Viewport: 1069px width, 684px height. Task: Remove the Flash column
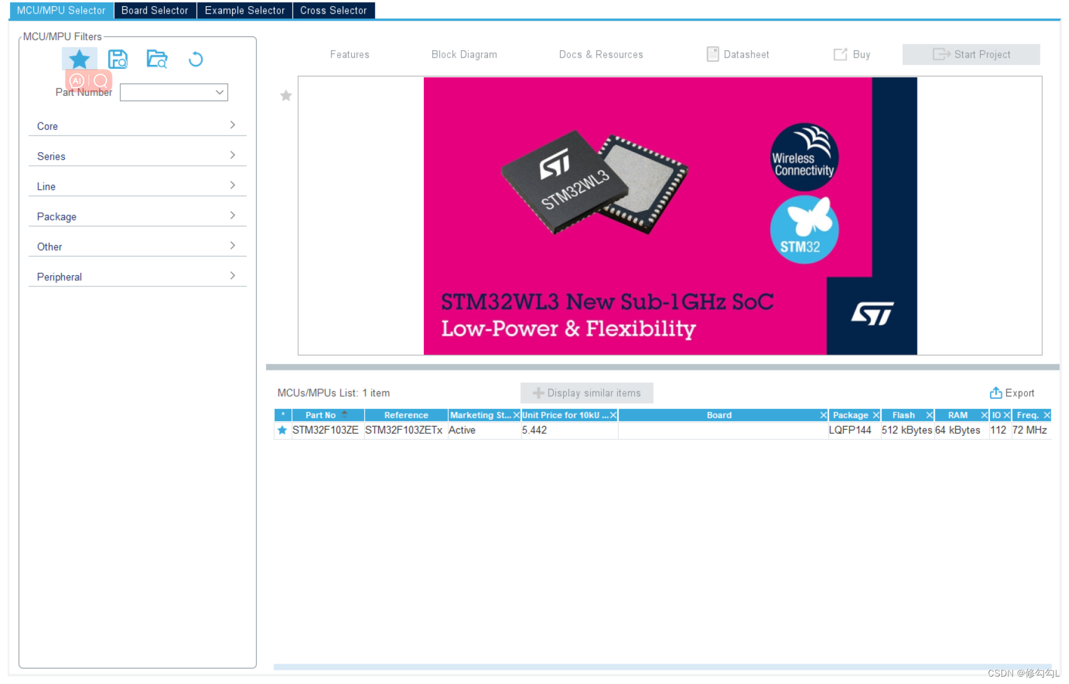click(x=929, y=415)
